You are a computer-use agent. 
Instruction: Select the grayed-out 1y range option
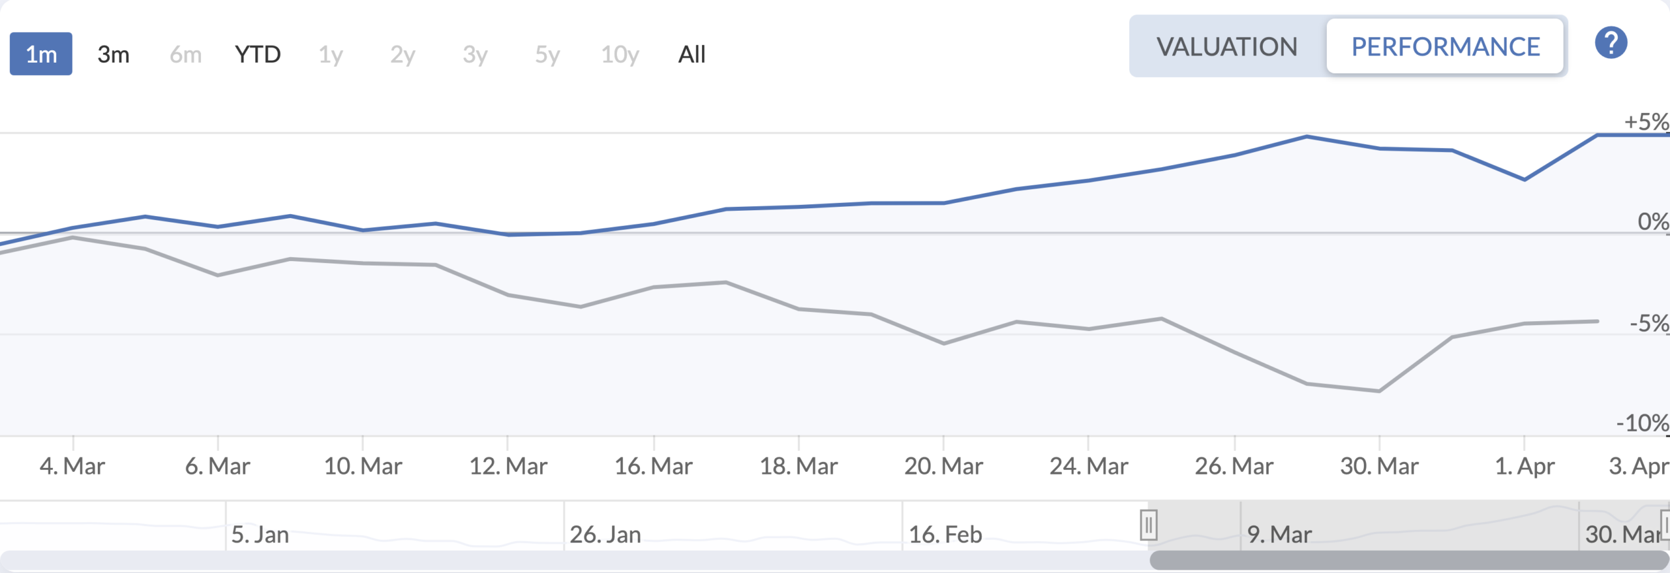pos(330,55)
